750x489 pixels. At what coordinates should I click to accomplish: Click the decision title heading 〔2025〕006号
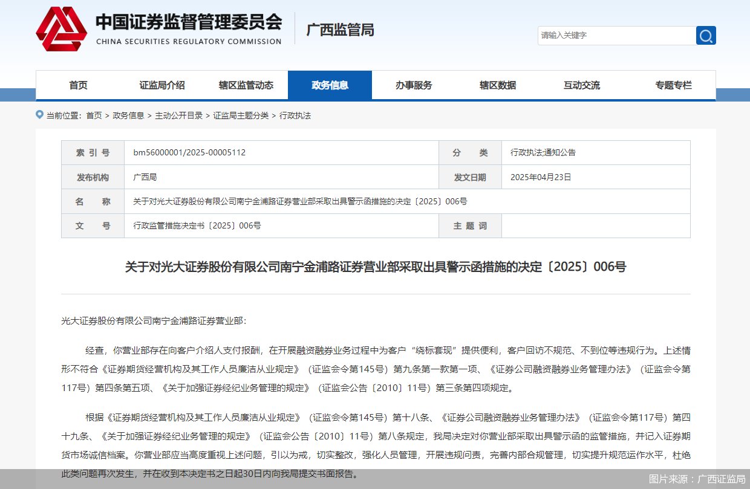[x=375, y=267]
